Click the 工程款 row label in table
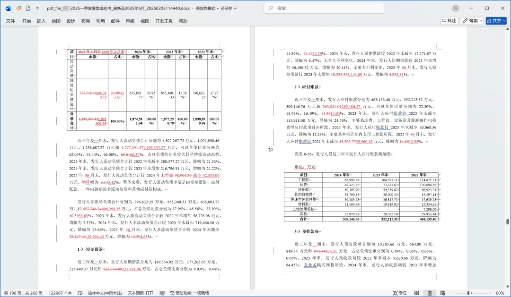511x297 pixels. point(303,179)
